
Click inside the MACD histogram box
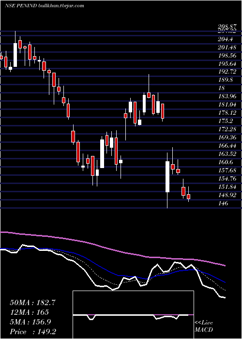pos(133,315)
